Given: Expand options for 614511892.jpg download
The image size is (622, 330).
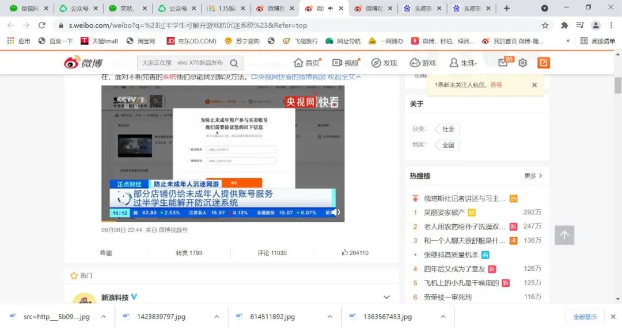Looking at the screenshot, I should pyautogui.click(x=329, y=317).
